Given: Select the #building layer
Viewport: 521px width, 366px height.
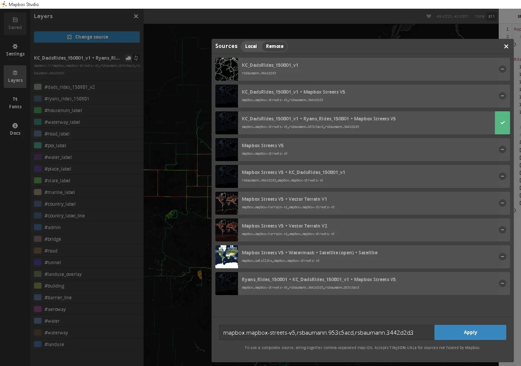Looking at the screenshot, I should point(87,286).
